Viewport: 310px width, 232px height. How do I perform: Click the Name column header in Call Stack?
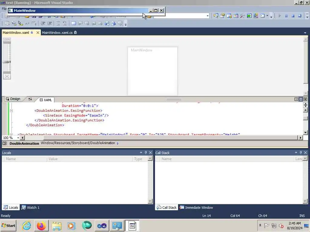point(227,159)
